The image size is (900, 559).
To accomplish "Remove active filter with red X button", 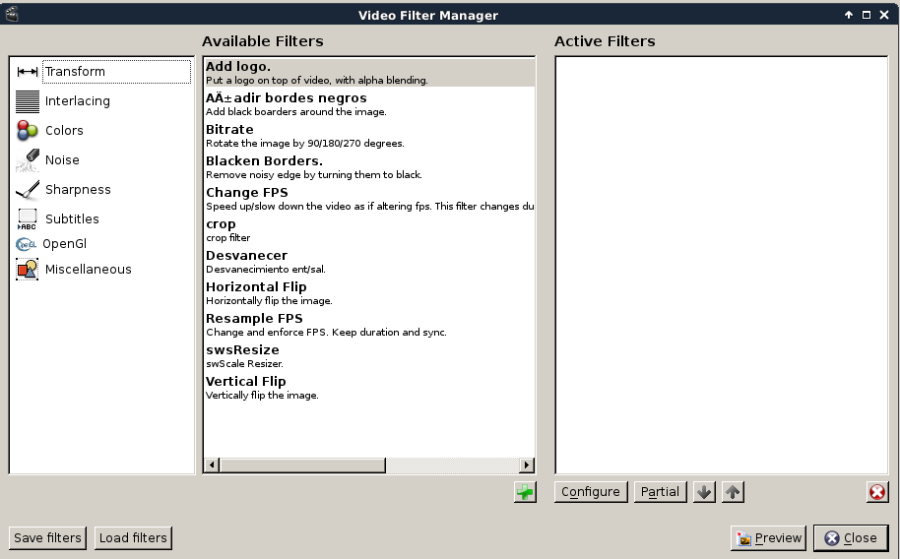I will pyautogui.click(x=877, y=492).
